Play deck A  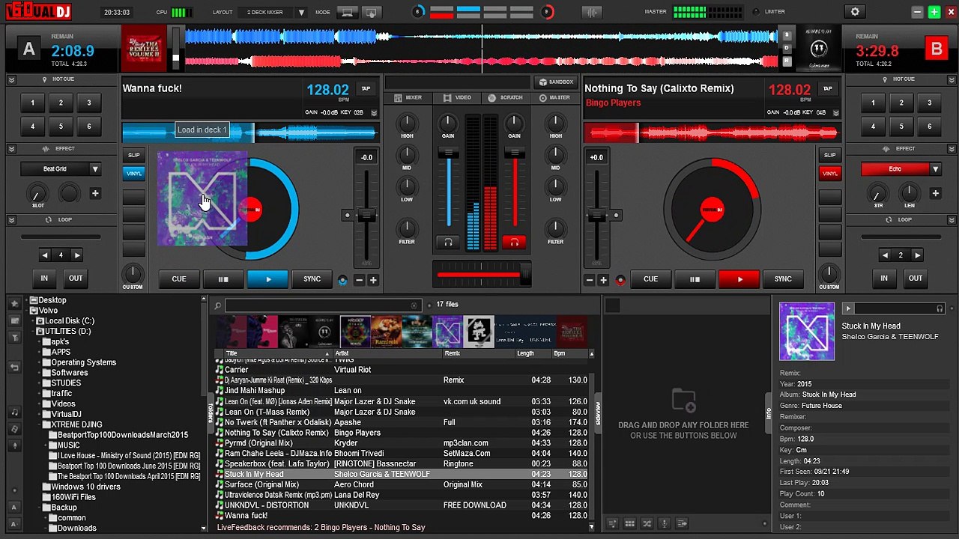(268, 279)
